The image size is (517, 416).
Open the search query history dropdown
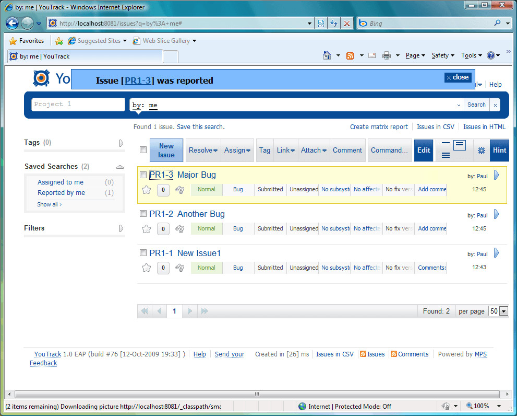[459, 105]
